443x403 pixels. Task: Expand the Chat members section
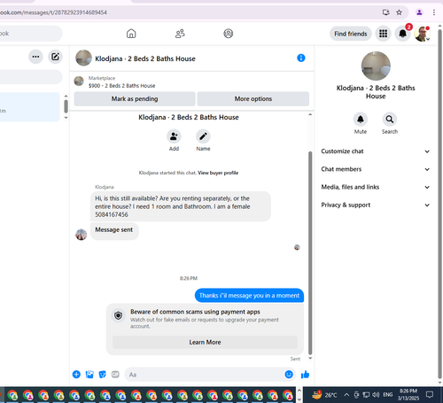[x=376, y=169]
